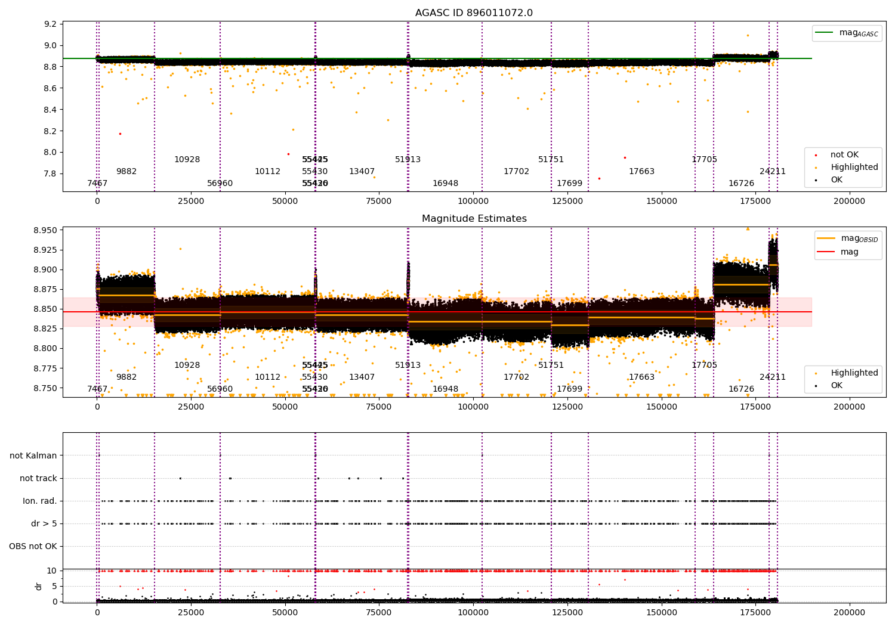This screenshot has width=895, height=626.
Task: Click the title 'AGASC ID 896011072.0'
Action: 474,13
